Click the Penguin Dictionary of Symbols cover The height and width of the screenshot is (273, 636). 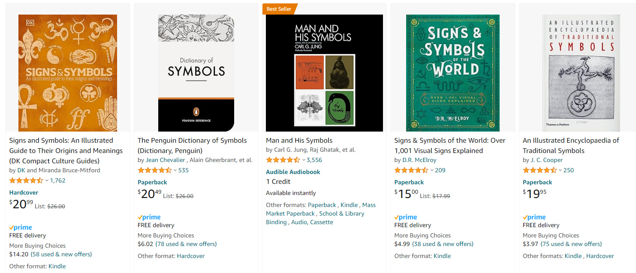[196, 73]
